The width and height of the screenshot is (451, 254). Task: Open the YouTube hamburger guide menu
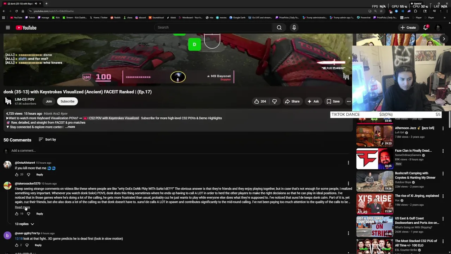[8, 28]
